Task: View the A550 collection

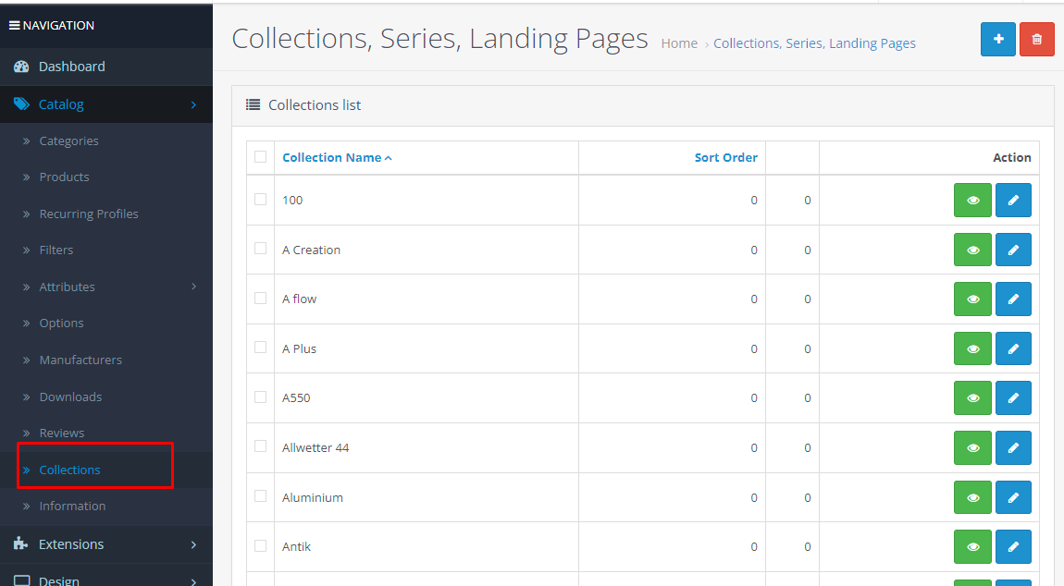Action: click(972, 398)
